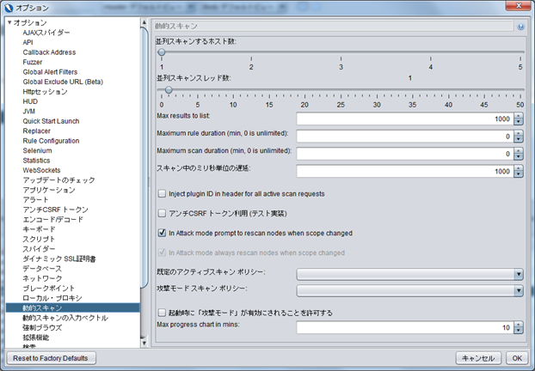The image size is (535, 371).
Task: Select API in the options tree
Action: click(x=28, y=43)
